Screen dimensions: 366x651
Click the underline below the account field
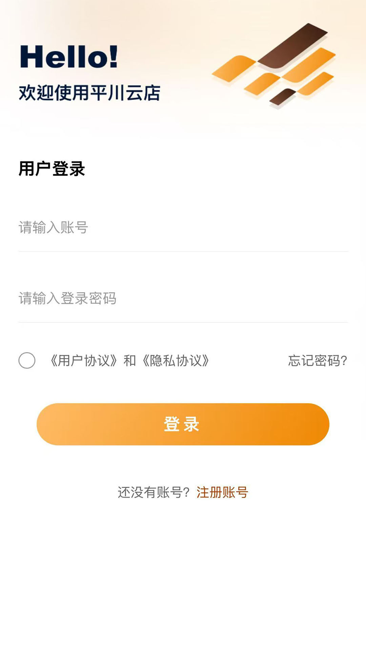pyautogui.click(x=183, y=252)
